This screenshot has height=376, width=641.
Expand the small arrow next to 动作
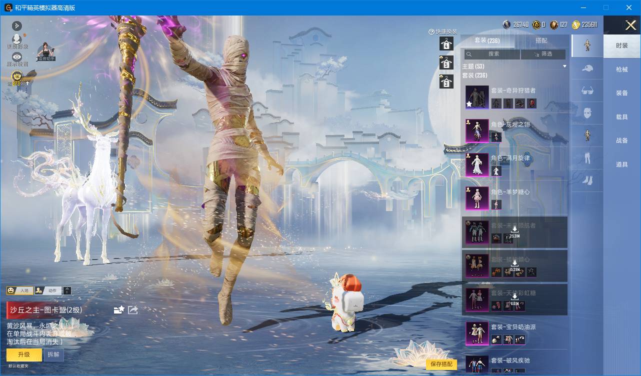(x=67, y=290)
